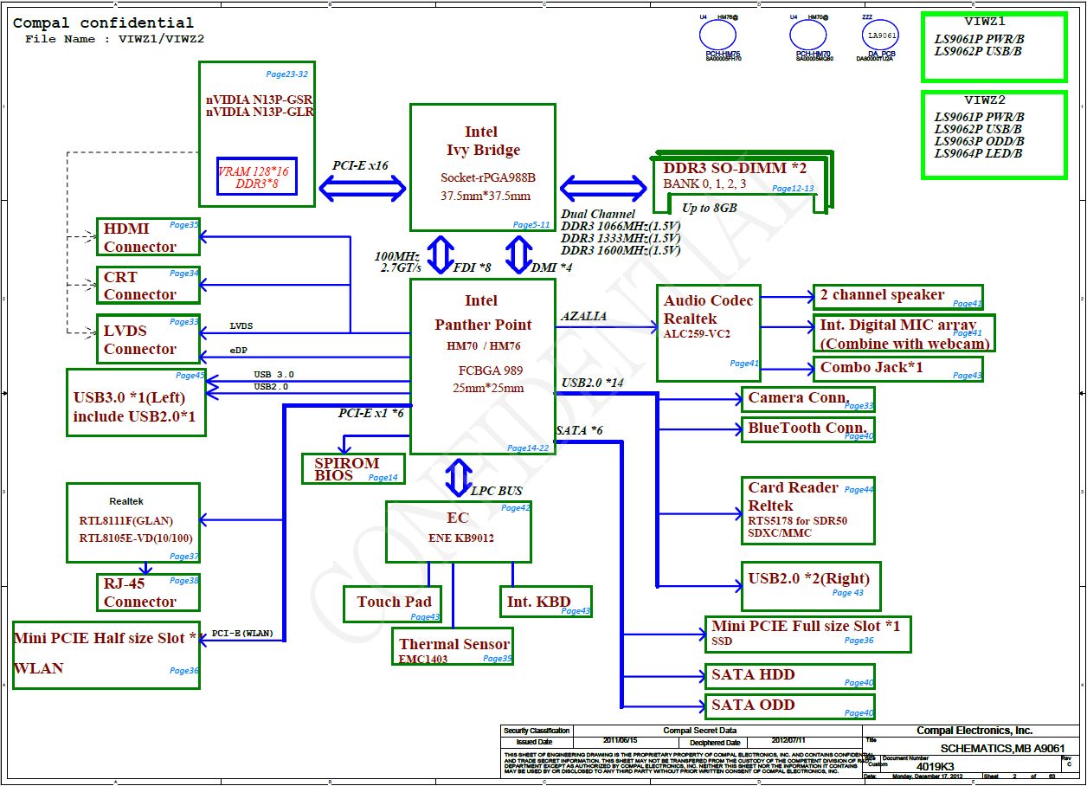
Task: Click the 'DMI *4' bus label
Action: tap(551, 268)
